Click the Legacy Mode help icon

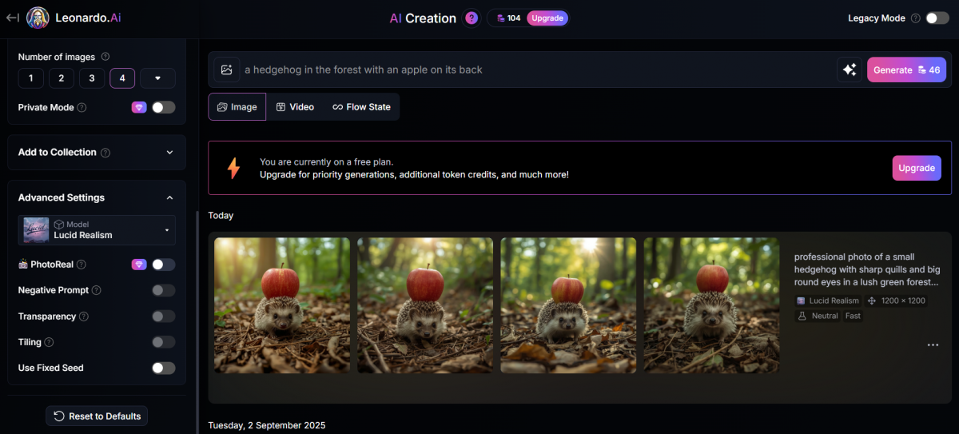[915, 18]
